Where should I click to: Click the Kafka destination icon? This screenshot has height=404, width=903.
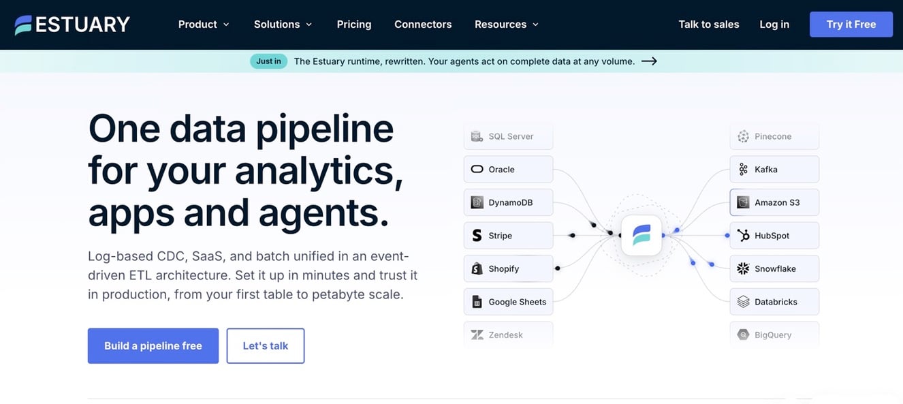(743, 170)
